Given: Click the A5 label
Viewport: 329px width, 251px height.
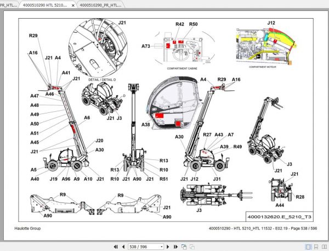Looking at the screenshot, I should [33, 170].
